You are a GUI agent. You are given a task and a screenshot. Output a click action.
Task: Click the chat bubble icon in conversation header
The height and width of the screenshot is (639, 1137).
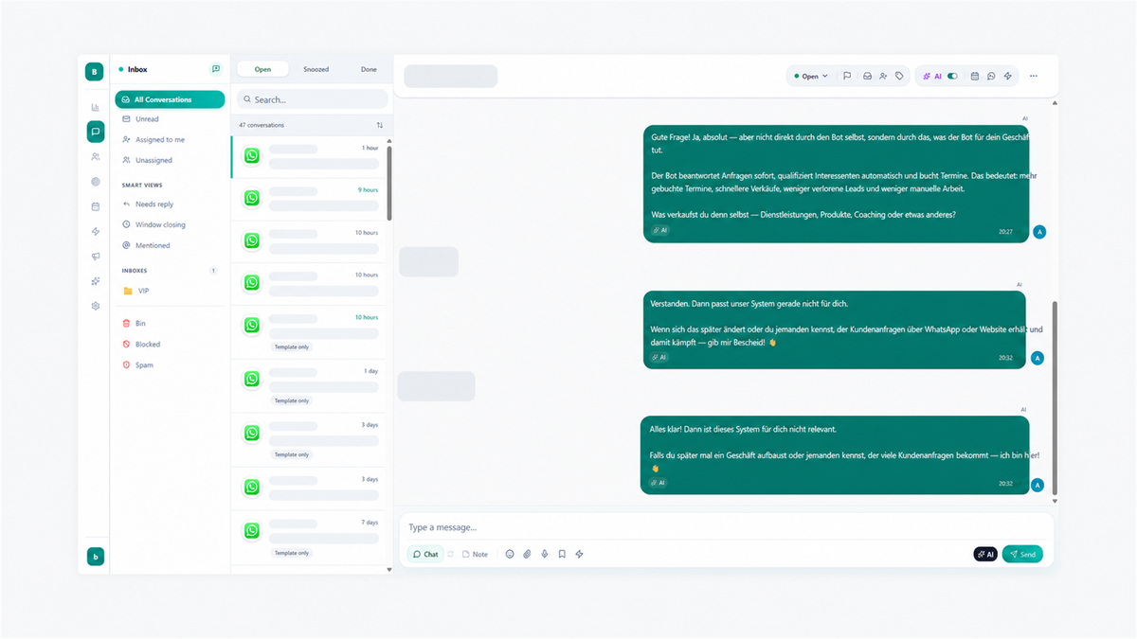(991, 76)
